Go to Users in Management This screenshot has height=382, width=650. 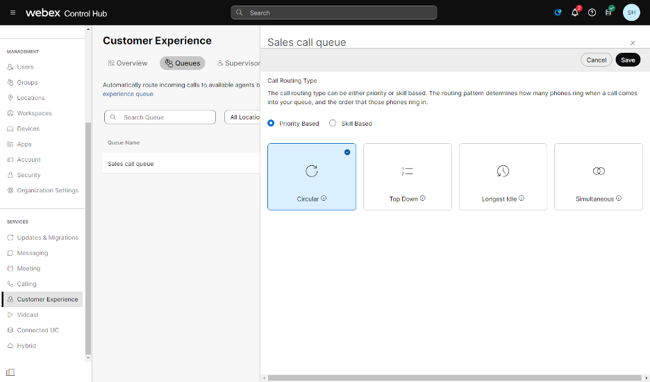[x=25, y=67]
